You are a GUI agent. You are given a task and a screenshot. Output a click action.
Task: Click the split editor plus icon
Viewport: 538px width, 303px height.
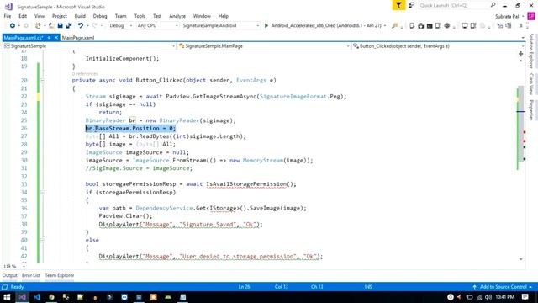521,54
